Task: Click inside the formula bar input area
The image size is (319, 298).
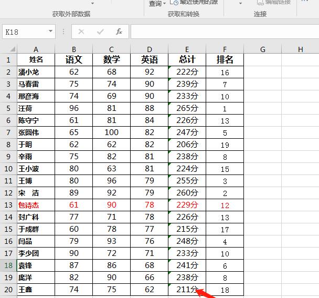Action: coord(225,32)
